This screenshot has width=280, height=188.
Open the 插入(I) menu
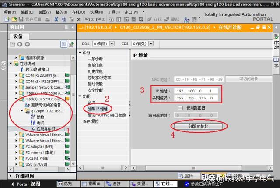click(x=61, y=12)
